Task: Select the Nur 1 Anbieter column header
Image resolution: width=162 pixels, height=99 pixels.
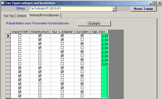Action: click(62, 32)
